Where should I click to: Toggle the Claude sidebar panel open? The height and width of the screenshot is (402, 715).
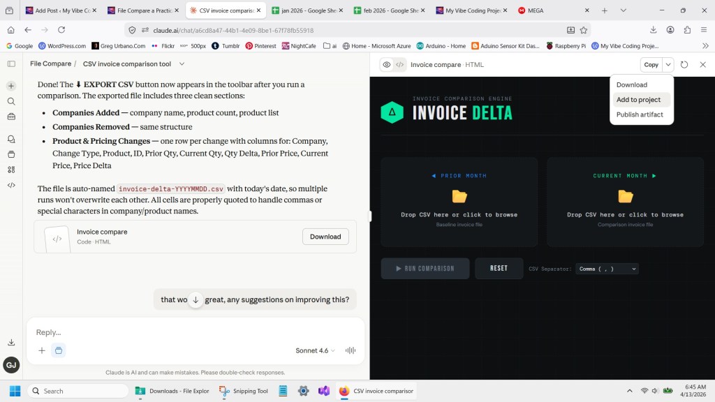coord(11,64)
